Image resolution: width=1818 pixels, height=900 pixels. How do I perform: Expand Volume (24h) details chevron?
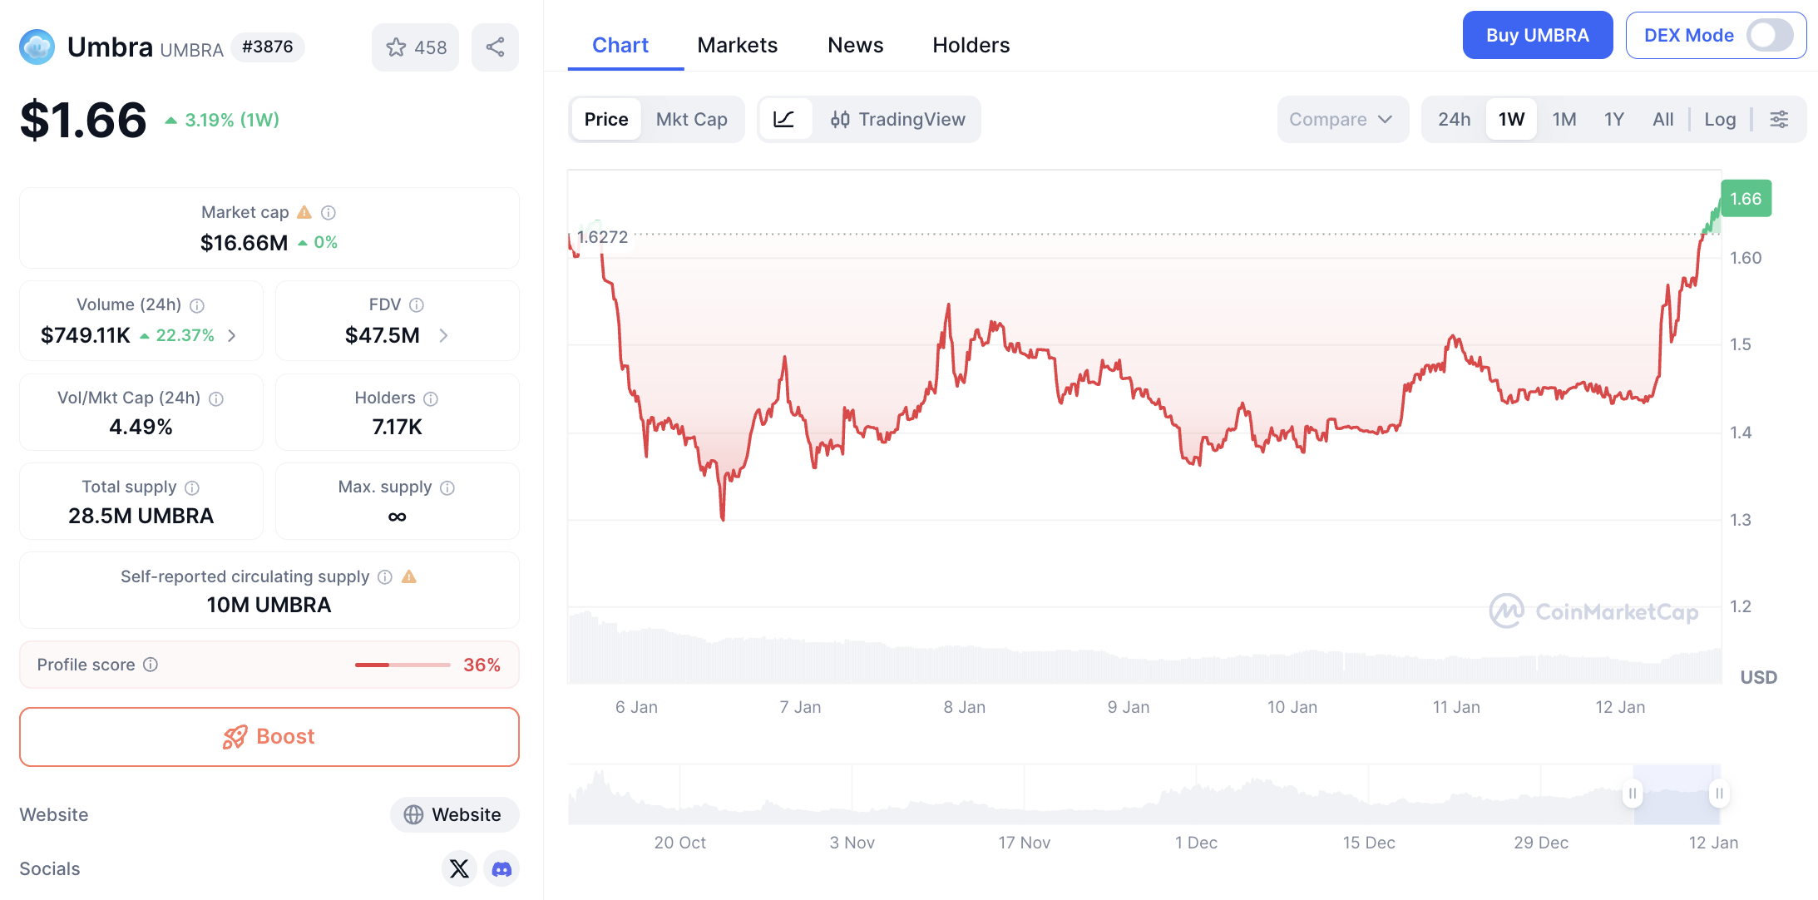pyautogui.click(x=232, y=335)
